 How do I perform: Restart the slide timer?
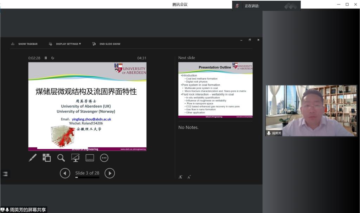53,58
